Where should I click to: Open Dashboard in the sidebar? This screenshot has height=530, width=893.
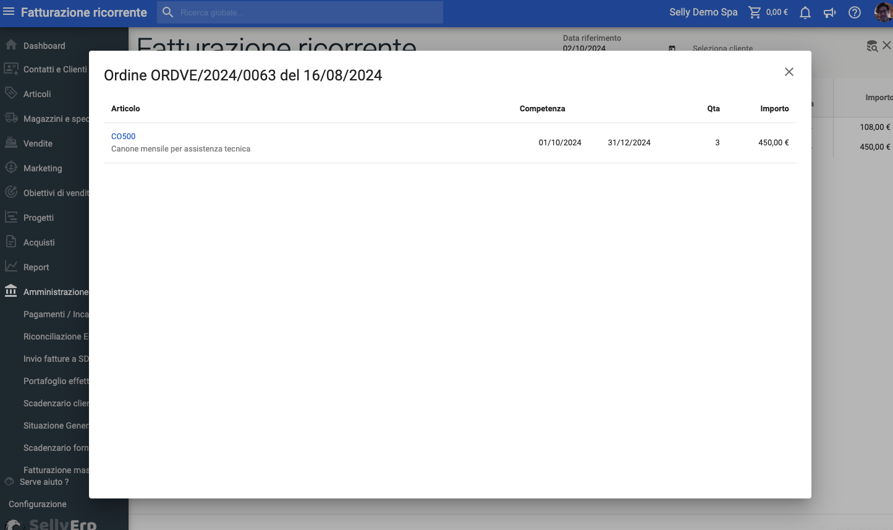pos(44,46)
